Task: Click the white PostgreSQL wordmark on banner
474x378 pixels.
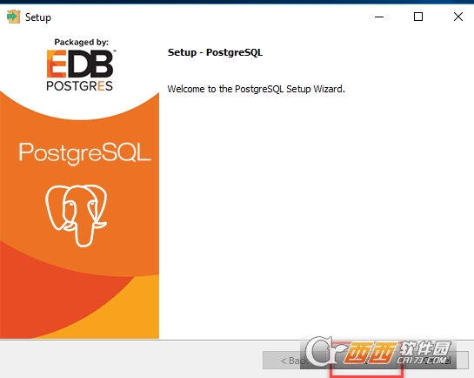Action: [x=84, y=154]
